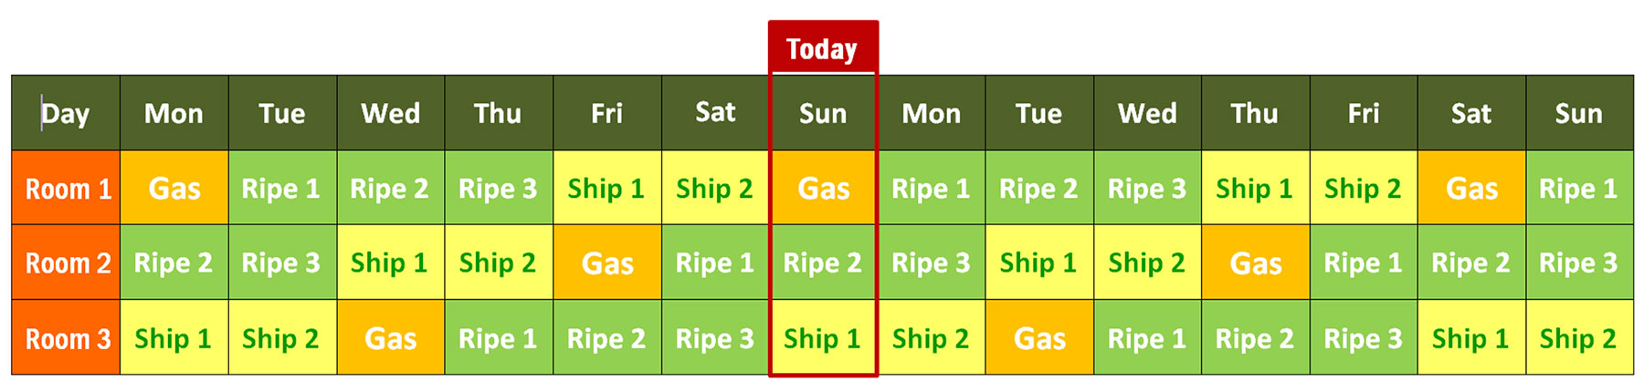Click the first Mon column header
The height and width of the screenshot is (392, 1644).
point(174,113)
